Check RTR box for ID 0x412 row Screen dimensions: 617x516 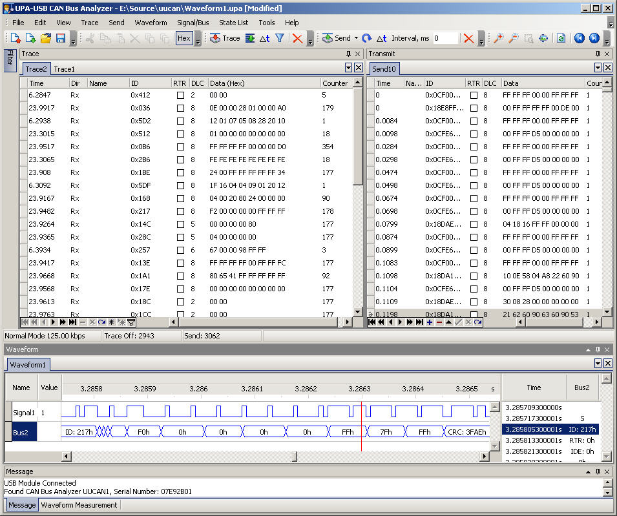180,95
